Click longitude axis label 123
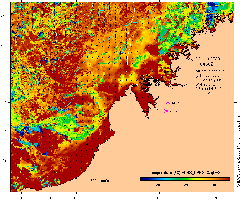Screen dimensions: 242x200 coord(132,198)
